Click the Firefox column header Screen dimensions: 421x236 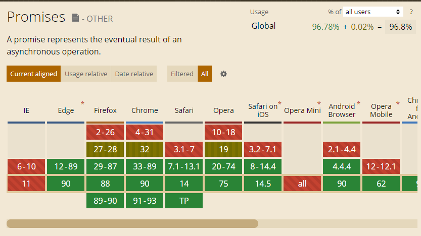[105, 110]
